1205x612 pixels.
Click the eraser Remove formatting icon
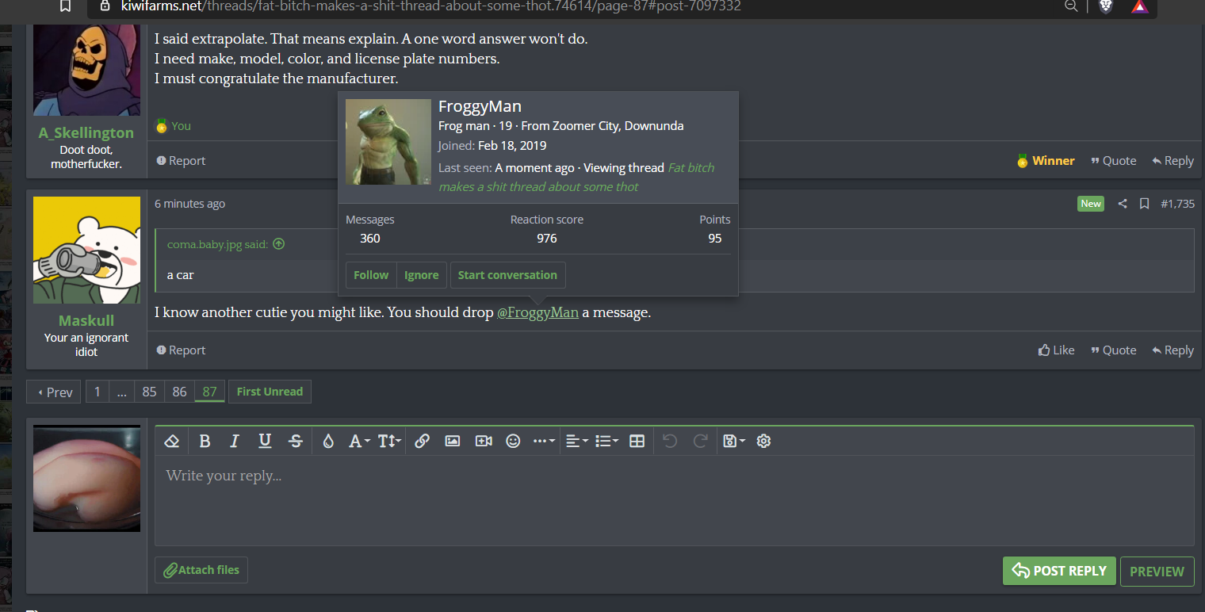pyautogui.click(x=171, y=441)
